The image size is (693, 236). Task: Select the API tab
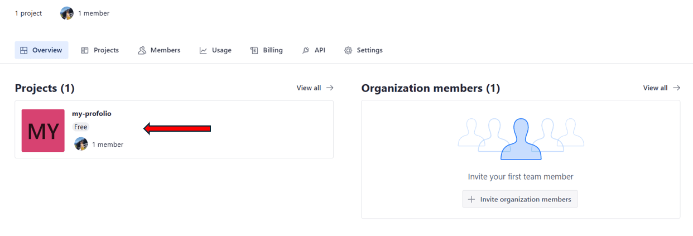(314, 50)
